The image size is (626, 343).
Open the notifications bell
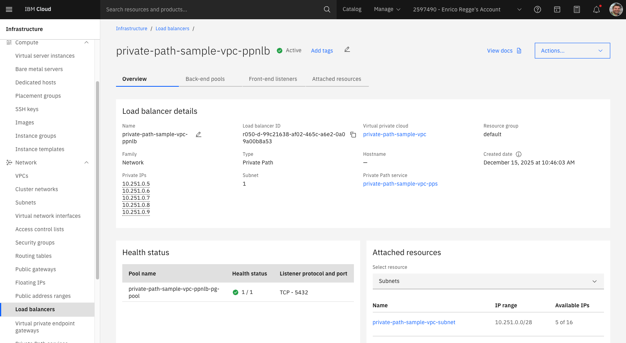click(x=596, y=9)
